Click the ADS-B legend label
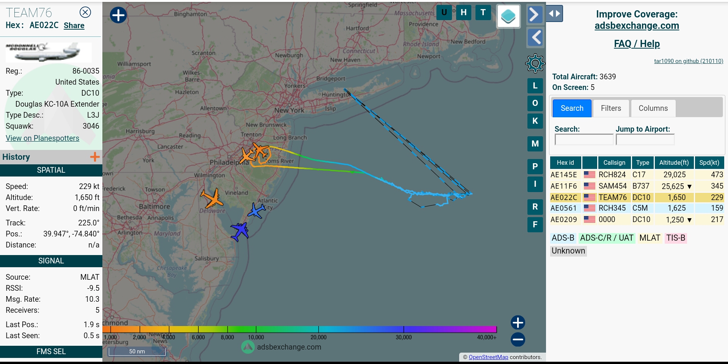This screenshot has width=728, height=364. 563,238
